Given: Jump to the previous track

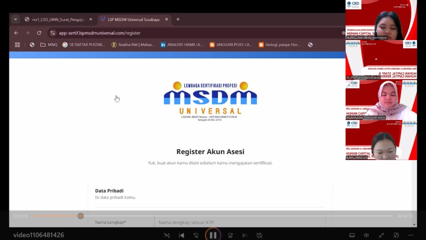Looking at the screenshot, I should coord(181,235).
